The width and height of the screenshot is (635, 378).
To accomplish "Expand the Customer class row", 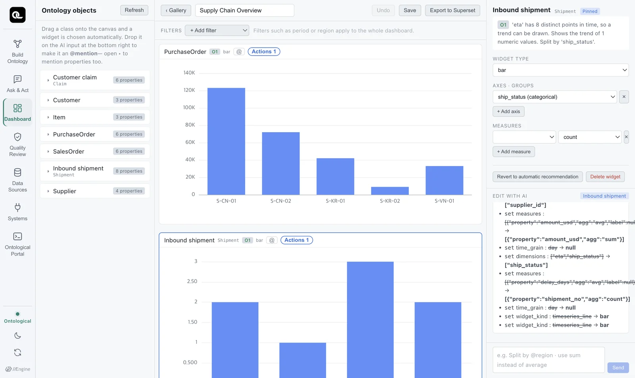I will point(48,100).
